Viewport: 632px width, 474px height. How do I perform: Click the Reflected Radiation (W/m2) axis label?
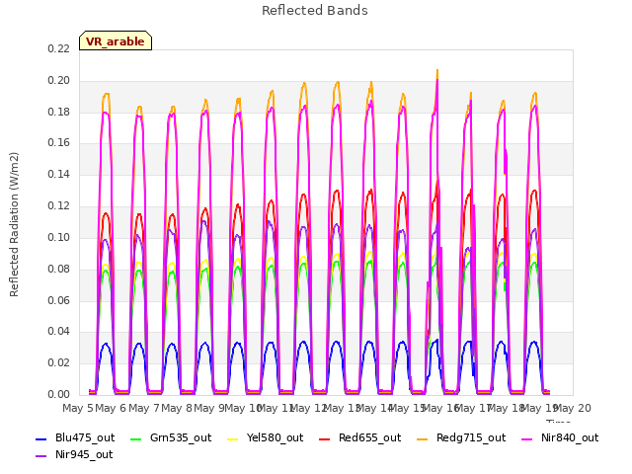click(x=14, y=224)
